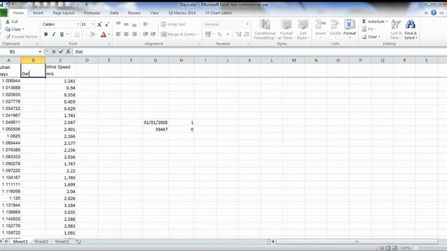
Task: Decrease font size with shrink font icon
Action: [107, 24]
